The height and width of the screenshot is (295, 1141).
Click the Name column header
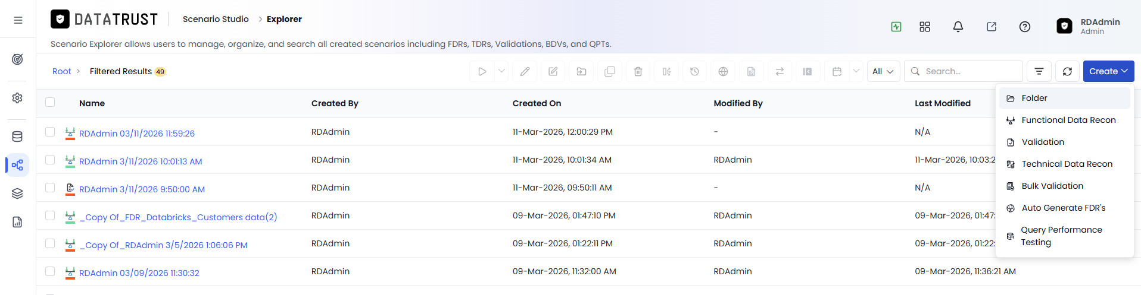point(92,103)
